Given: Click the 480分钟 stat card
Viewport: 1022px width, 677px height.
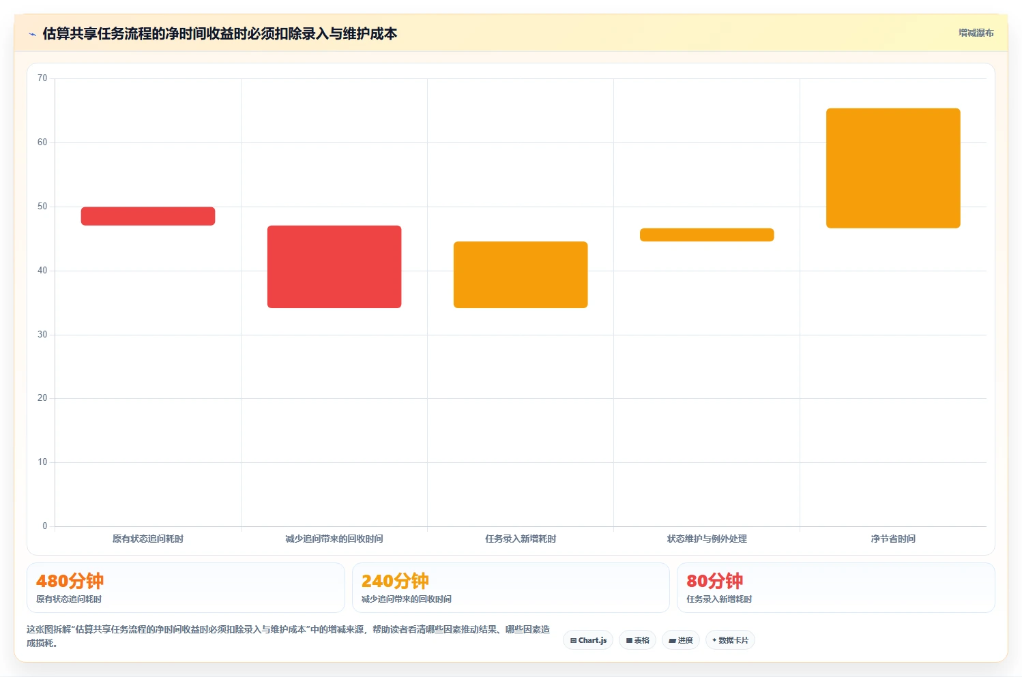Looking at the screenshot, I should (x=186, y=588).
